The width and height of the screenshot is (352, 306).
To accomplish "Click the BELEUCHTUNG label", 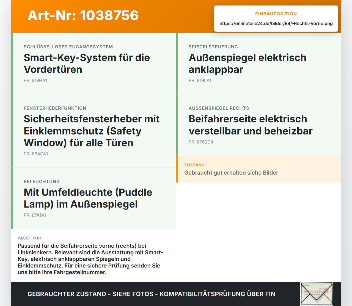I will point(42,181).
